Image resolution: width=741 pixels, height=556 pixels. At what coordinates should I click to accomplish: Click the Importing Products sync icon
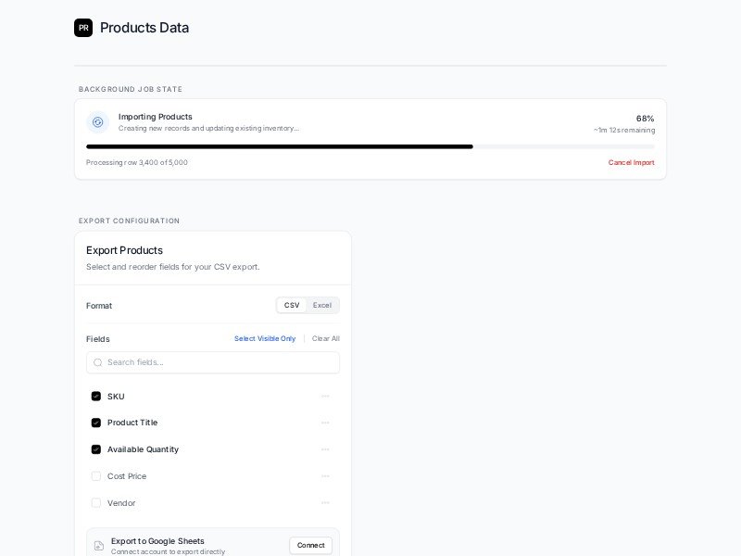click(97, 122)
